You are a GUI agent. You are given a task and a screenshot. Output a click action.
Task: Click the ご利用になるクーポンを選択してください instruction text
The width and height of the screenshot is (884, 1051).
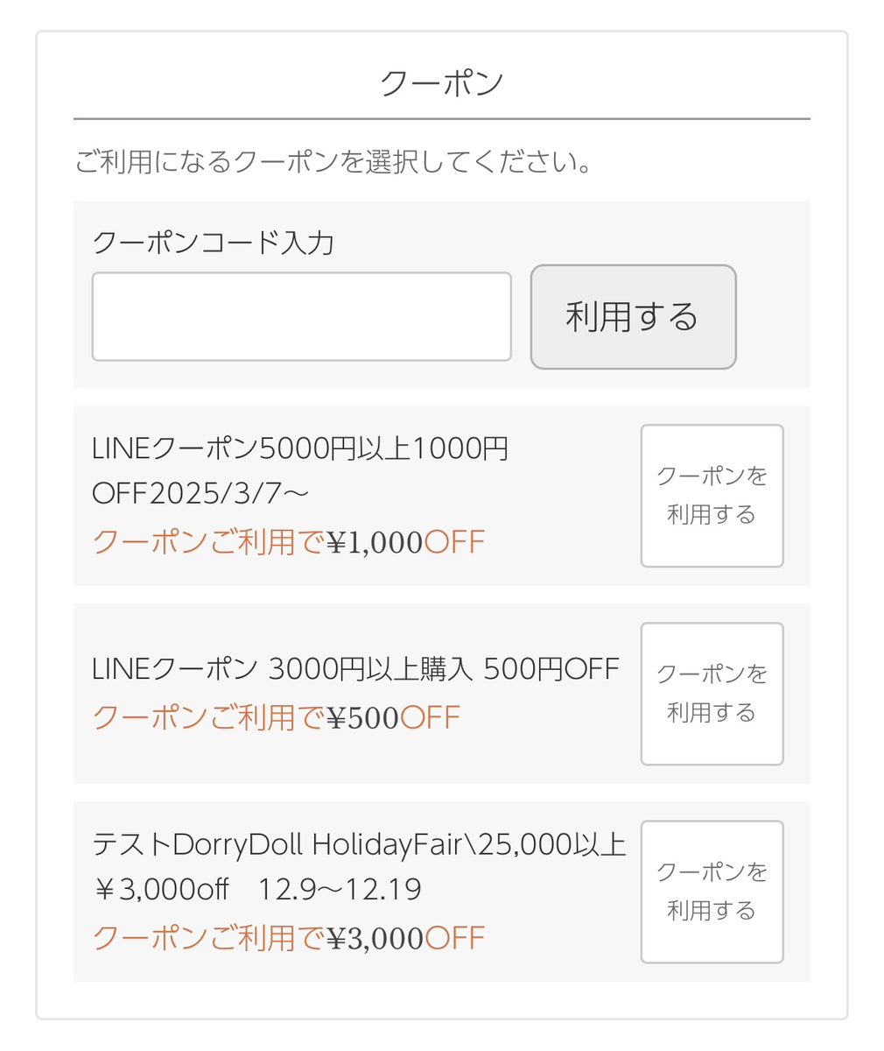(333, 162)
